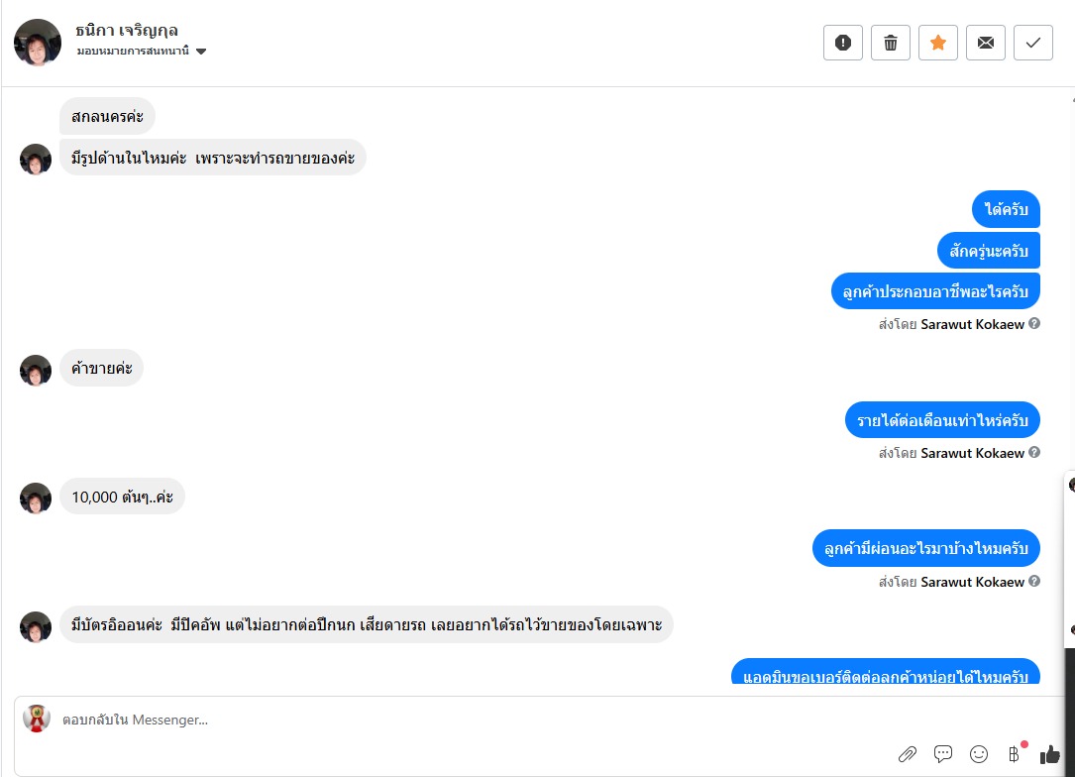
Task: Open the emoji picker smiley icon
Action: click(x=978, y=754)
